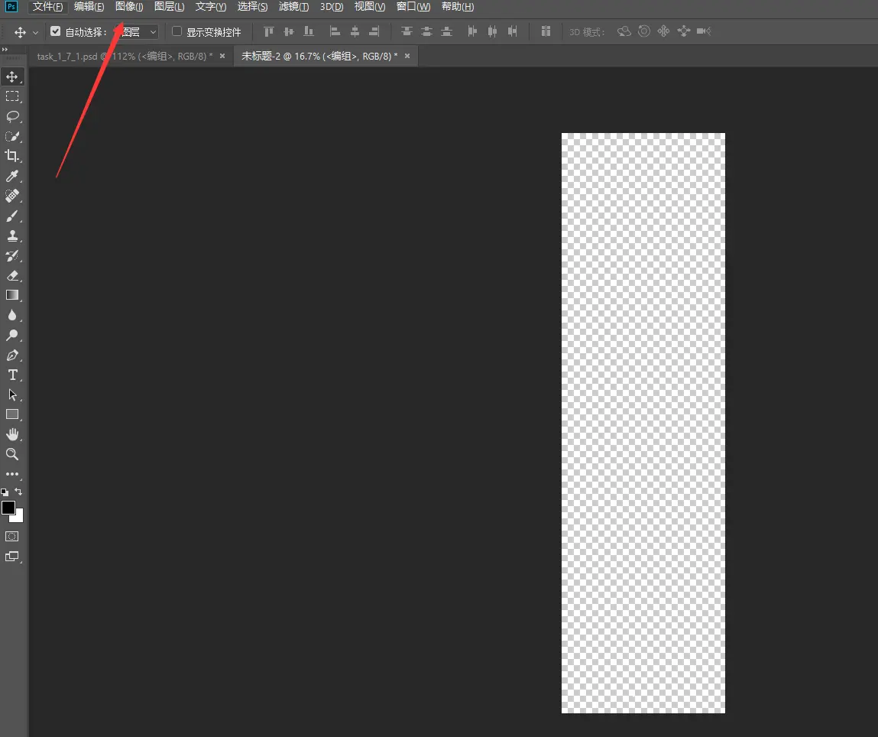Switch to the 未标题-2 document tab

coord(319,57)
